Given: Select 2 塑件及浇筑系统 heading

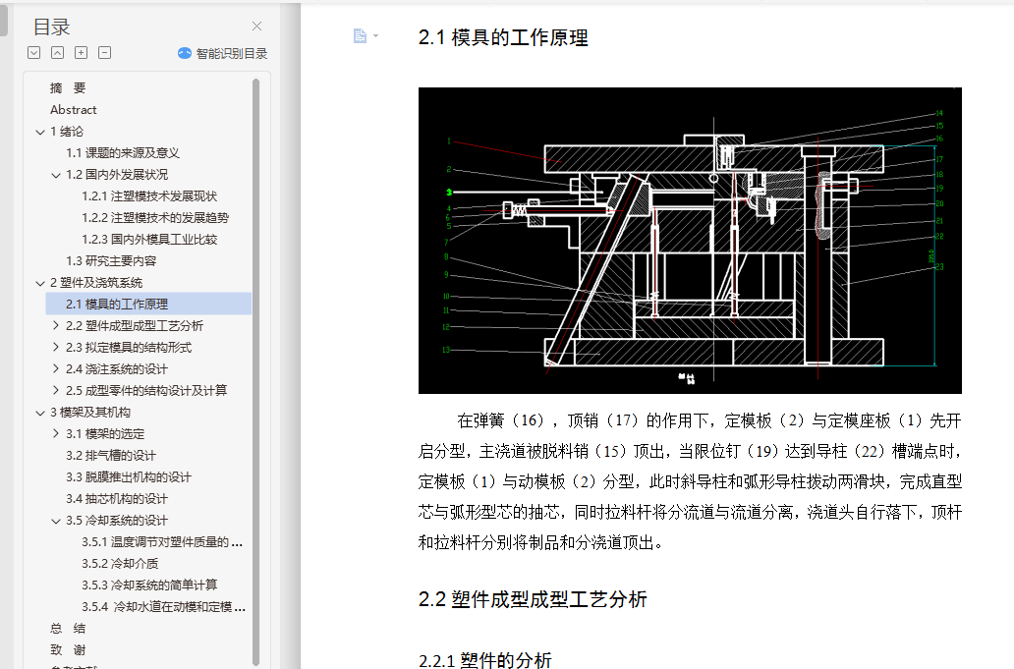Looking at the screenshot, I should [x=96, y=283].
